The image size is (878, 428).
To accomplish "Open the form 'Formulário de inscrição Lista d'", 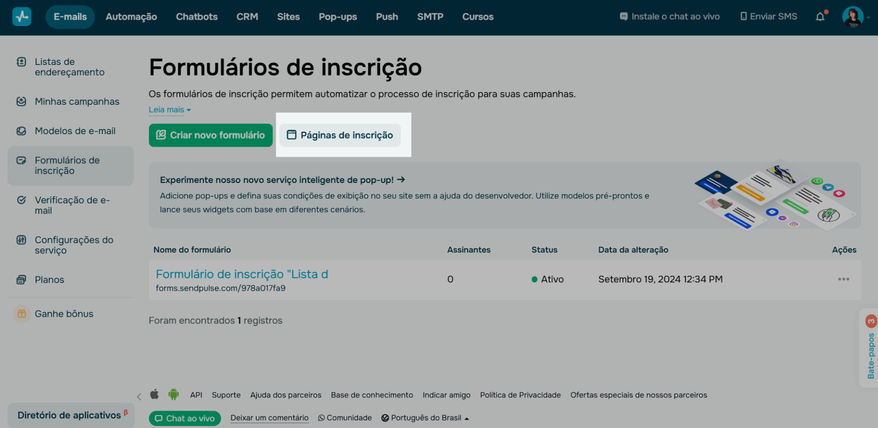I will coord(241,274).
